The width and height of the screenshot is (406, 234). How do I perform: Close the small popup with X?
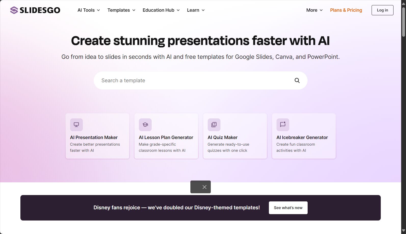204,187
